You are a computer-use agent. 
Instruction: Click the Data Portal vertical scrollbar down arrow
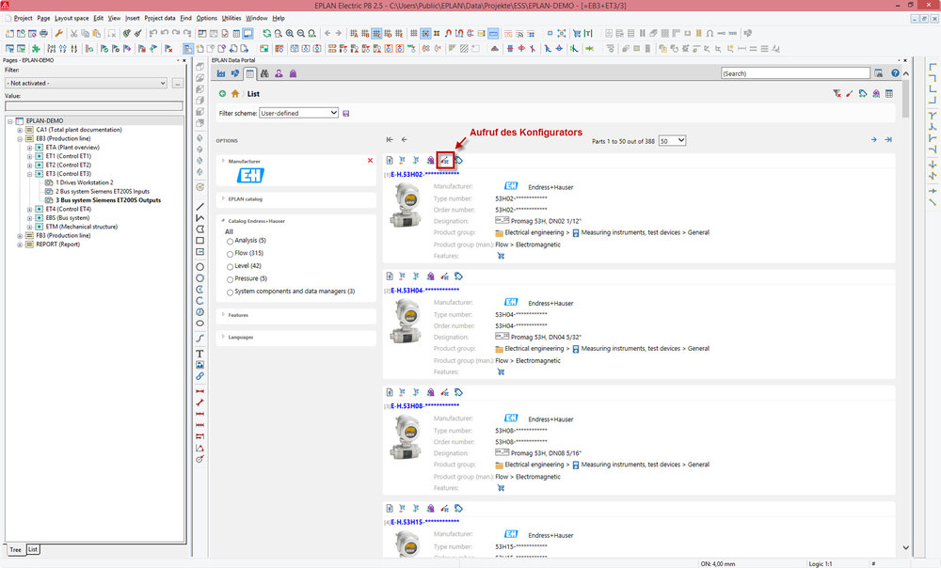pyautogui.click(x=905, y=547)
